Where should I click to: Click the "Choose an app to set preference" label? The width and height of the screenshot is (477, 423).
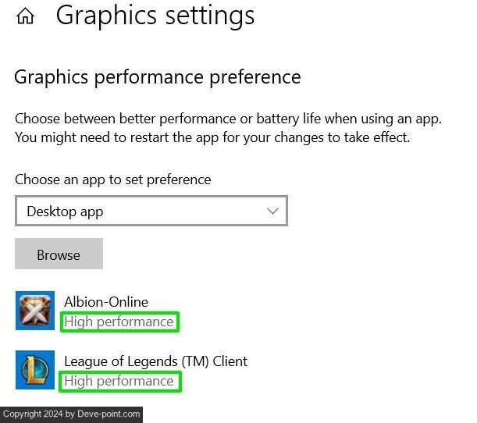point(113,180)
